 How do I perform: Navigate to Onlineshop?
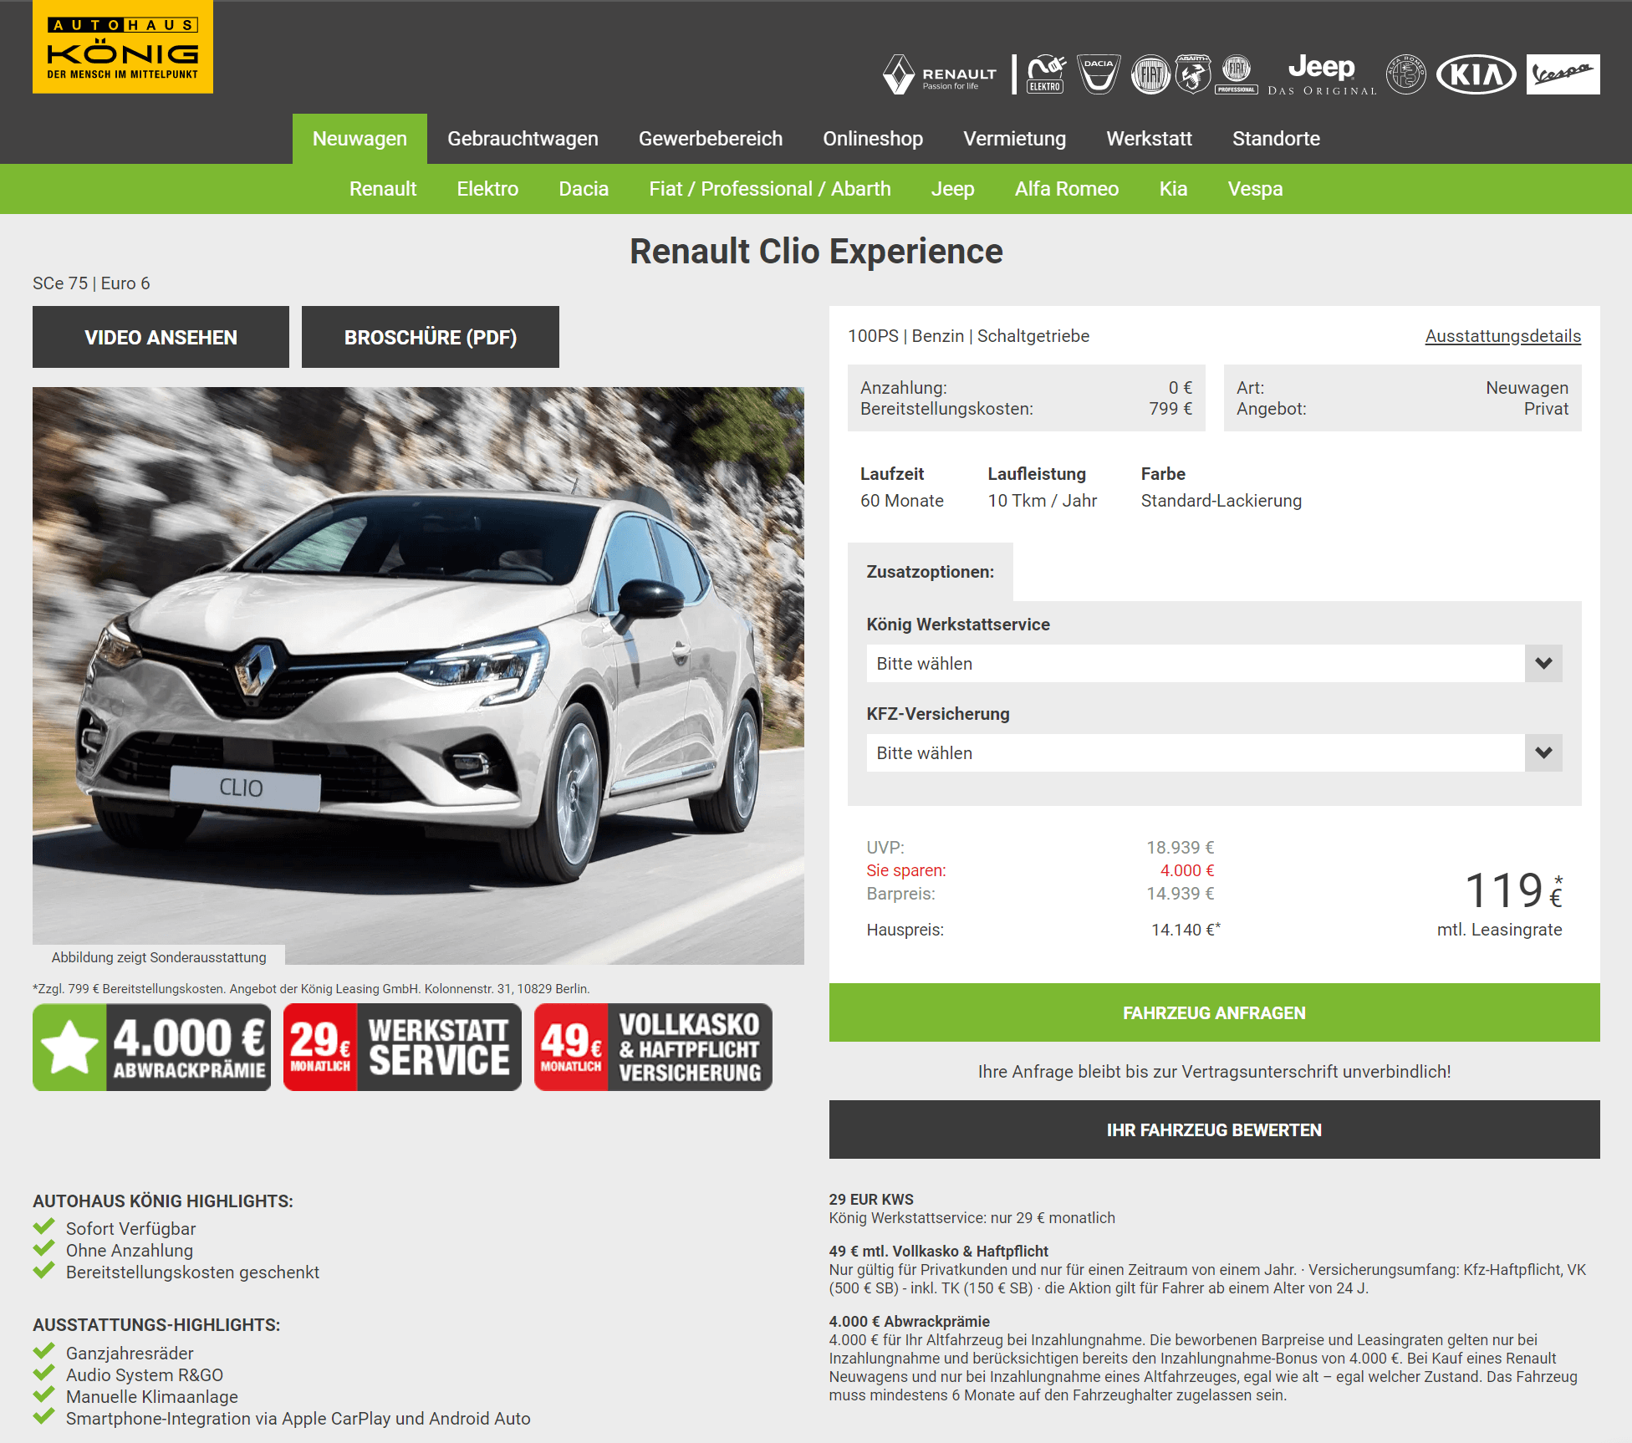click(x=873, y=139)
